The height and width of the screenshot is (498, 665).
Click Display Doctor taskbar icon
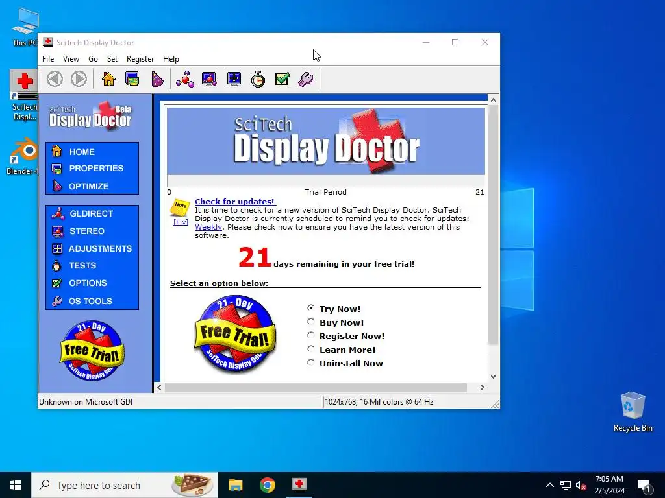[299, 485]
